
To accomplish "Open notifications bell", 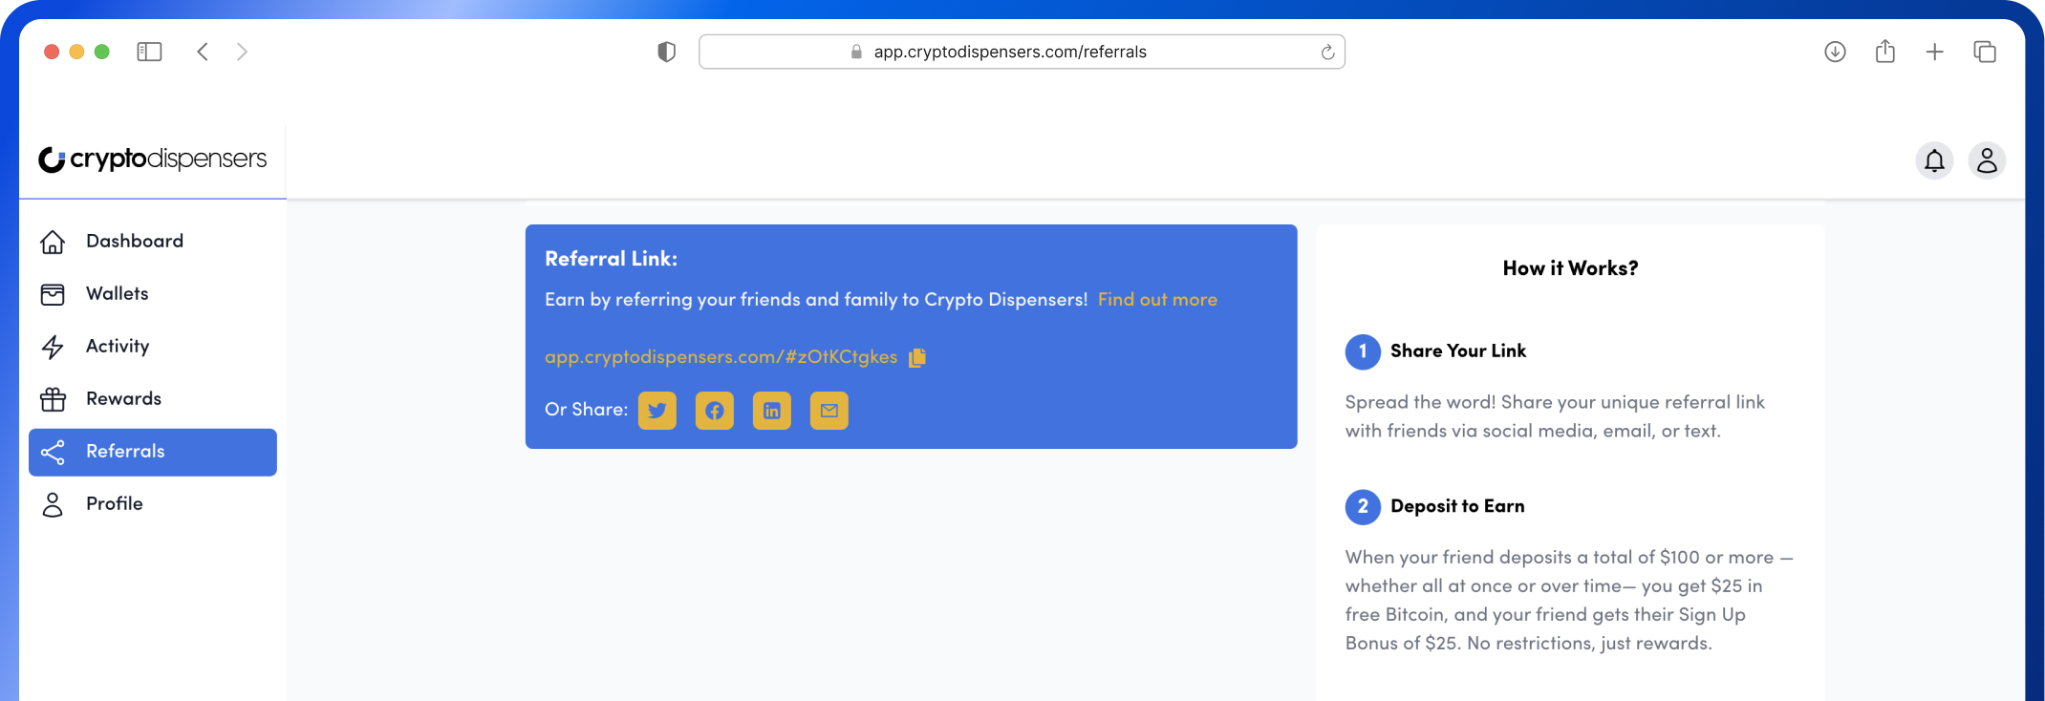I will click(1934, 160).
